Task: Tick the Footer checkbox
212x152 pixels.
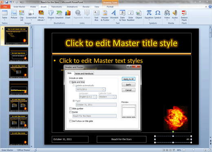Action: click(x=71, y=112)
